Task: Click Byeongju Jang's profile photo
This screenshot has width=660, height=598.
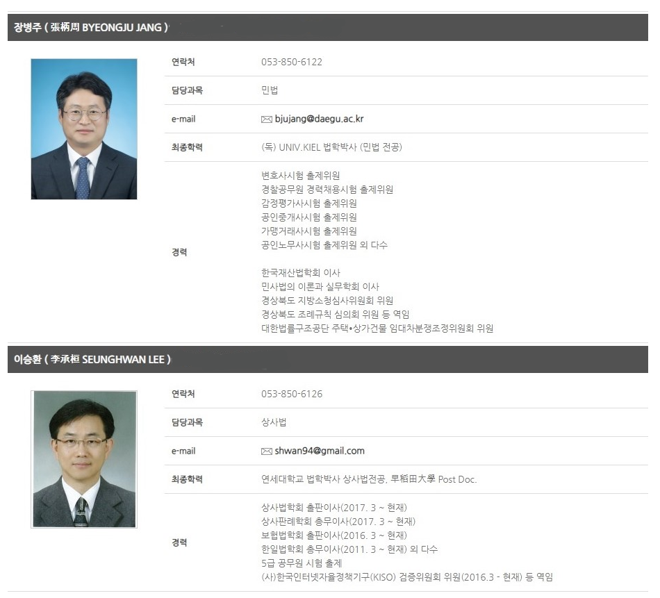Action: [x=84, y=129]
